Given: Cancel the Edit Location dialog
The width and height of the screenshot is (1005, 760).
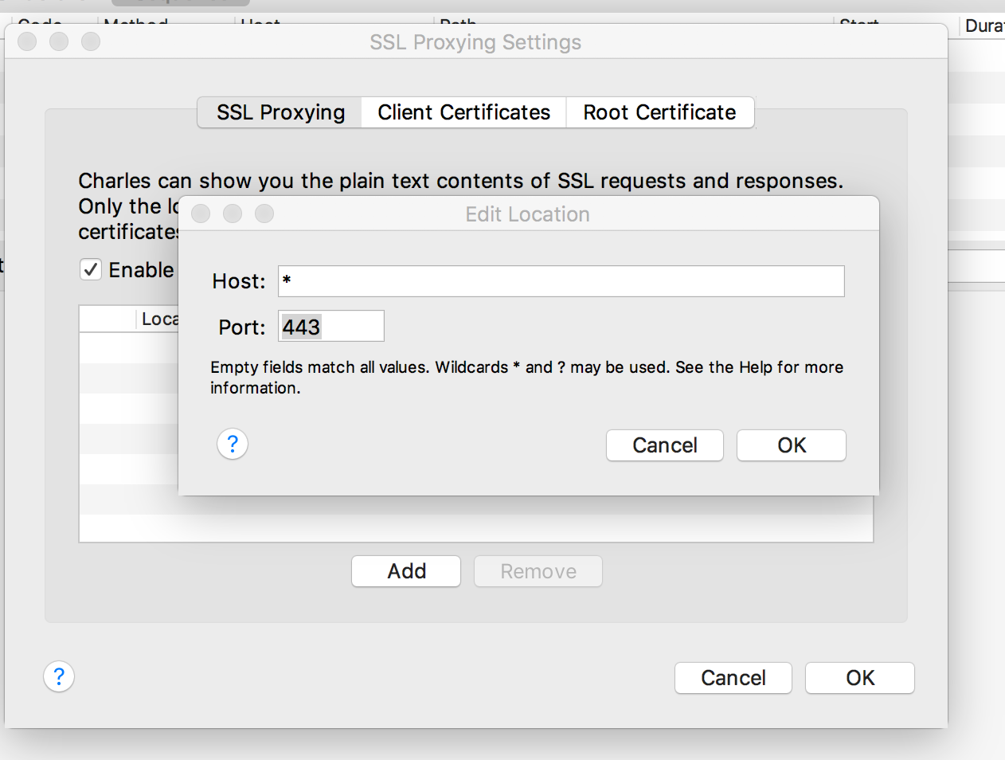Looking at the screenshot, I should coord(664,445).
